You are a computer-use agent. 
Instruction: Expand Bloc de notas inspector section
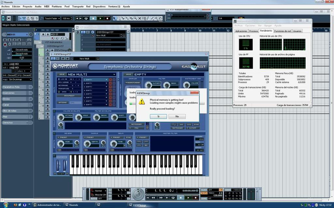coord(17,111)
